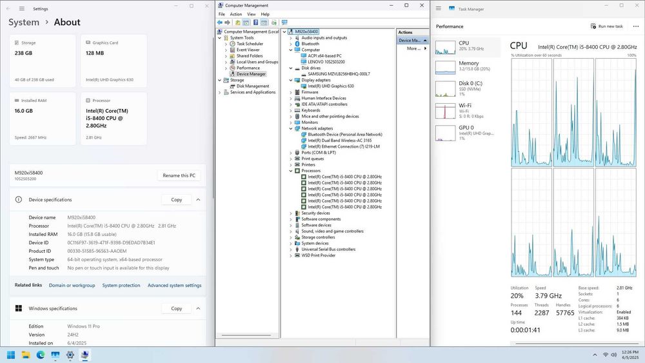Select Wi-Fi performance thumbnail in Task Manager

[x=446, y=111]
